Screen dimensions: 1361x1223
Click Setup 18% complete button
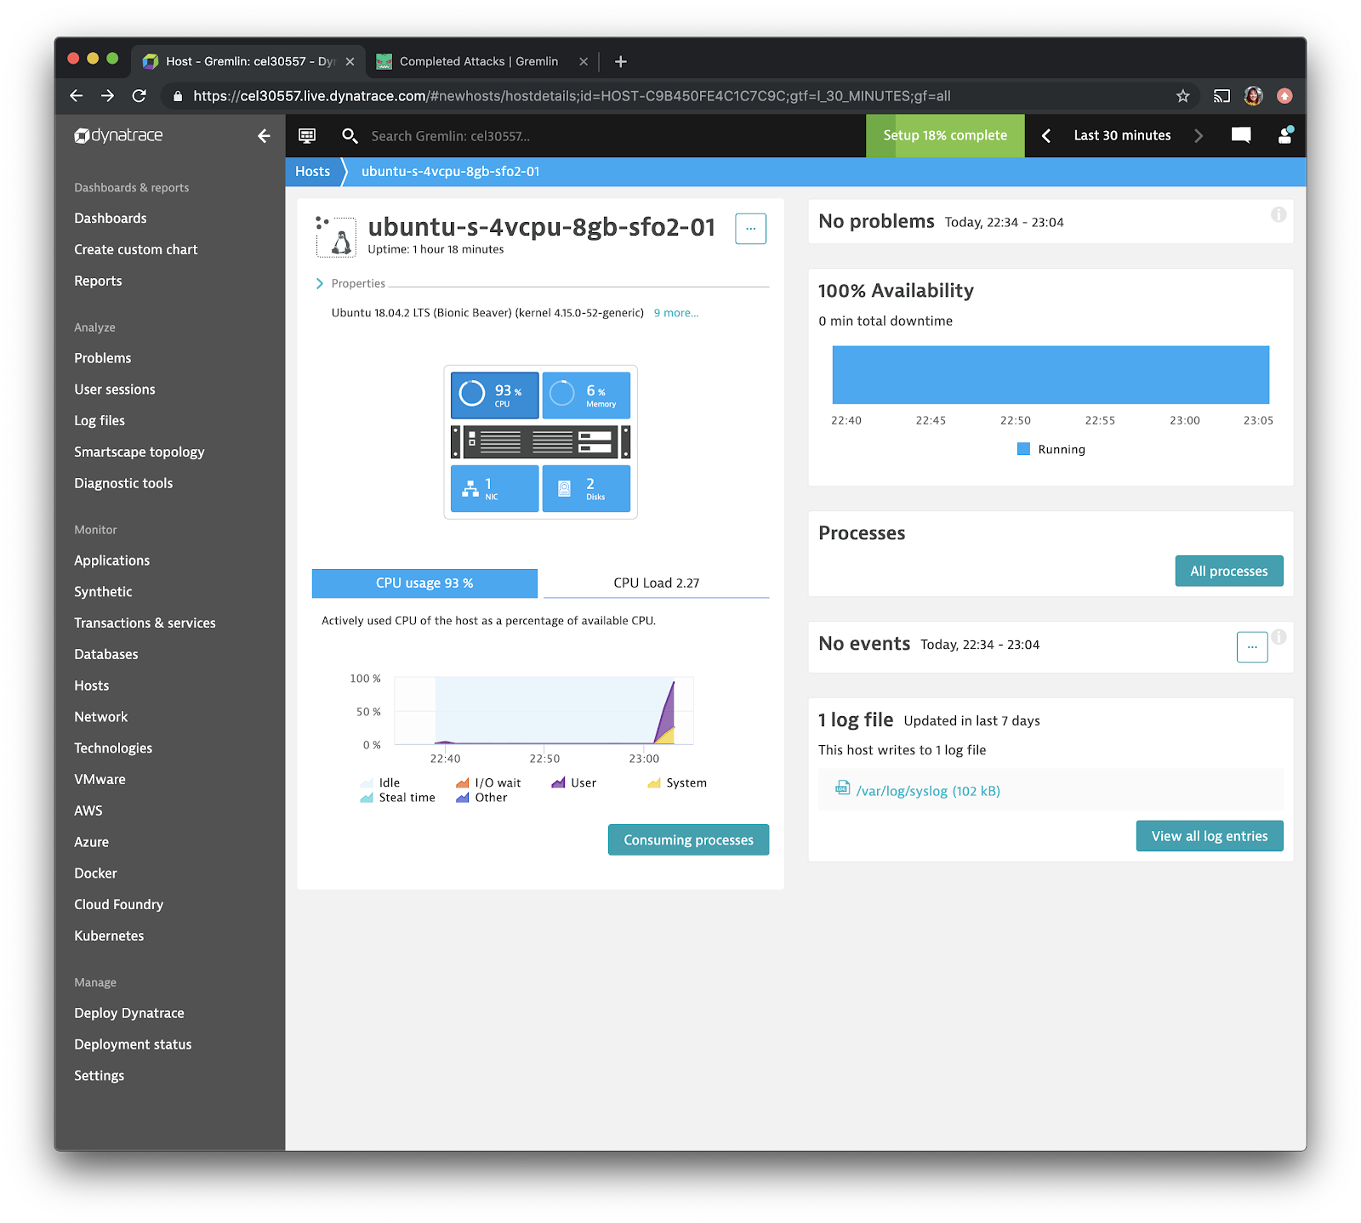pyautogui.click(x=945, y=135)
